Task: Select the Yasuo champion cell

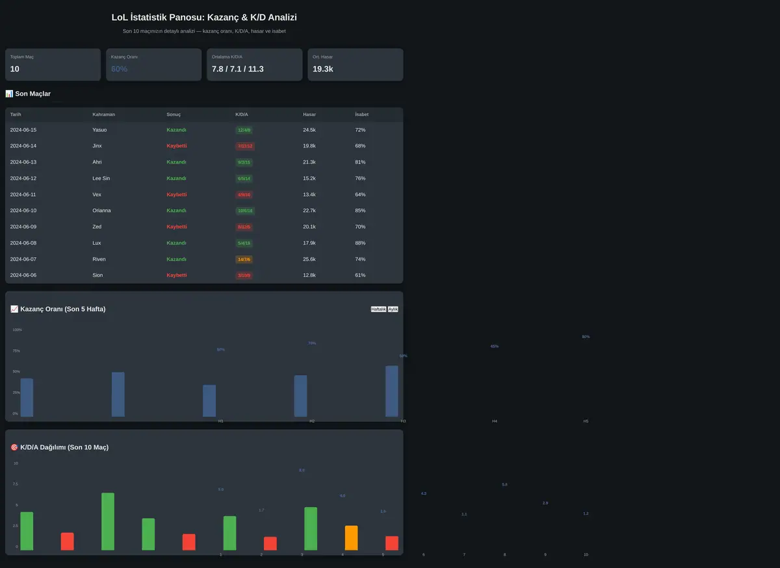Action: (99, 130)
